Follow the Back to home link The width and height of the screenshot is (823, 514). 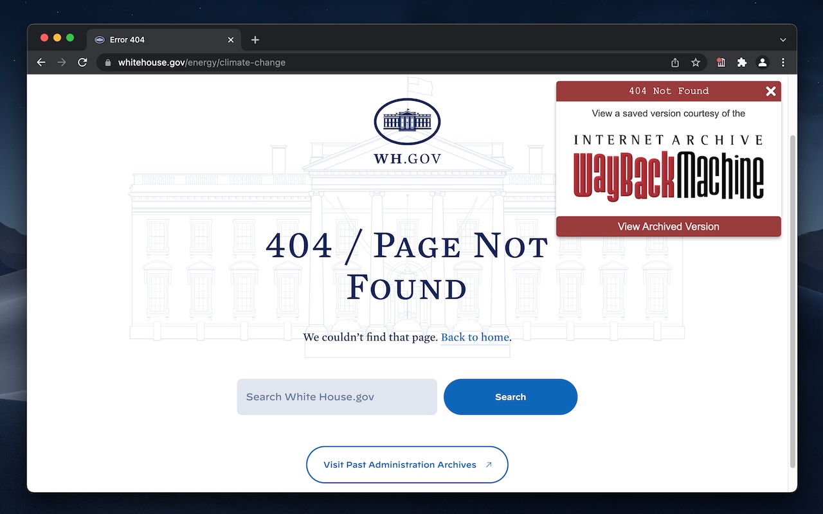[475, 337]
